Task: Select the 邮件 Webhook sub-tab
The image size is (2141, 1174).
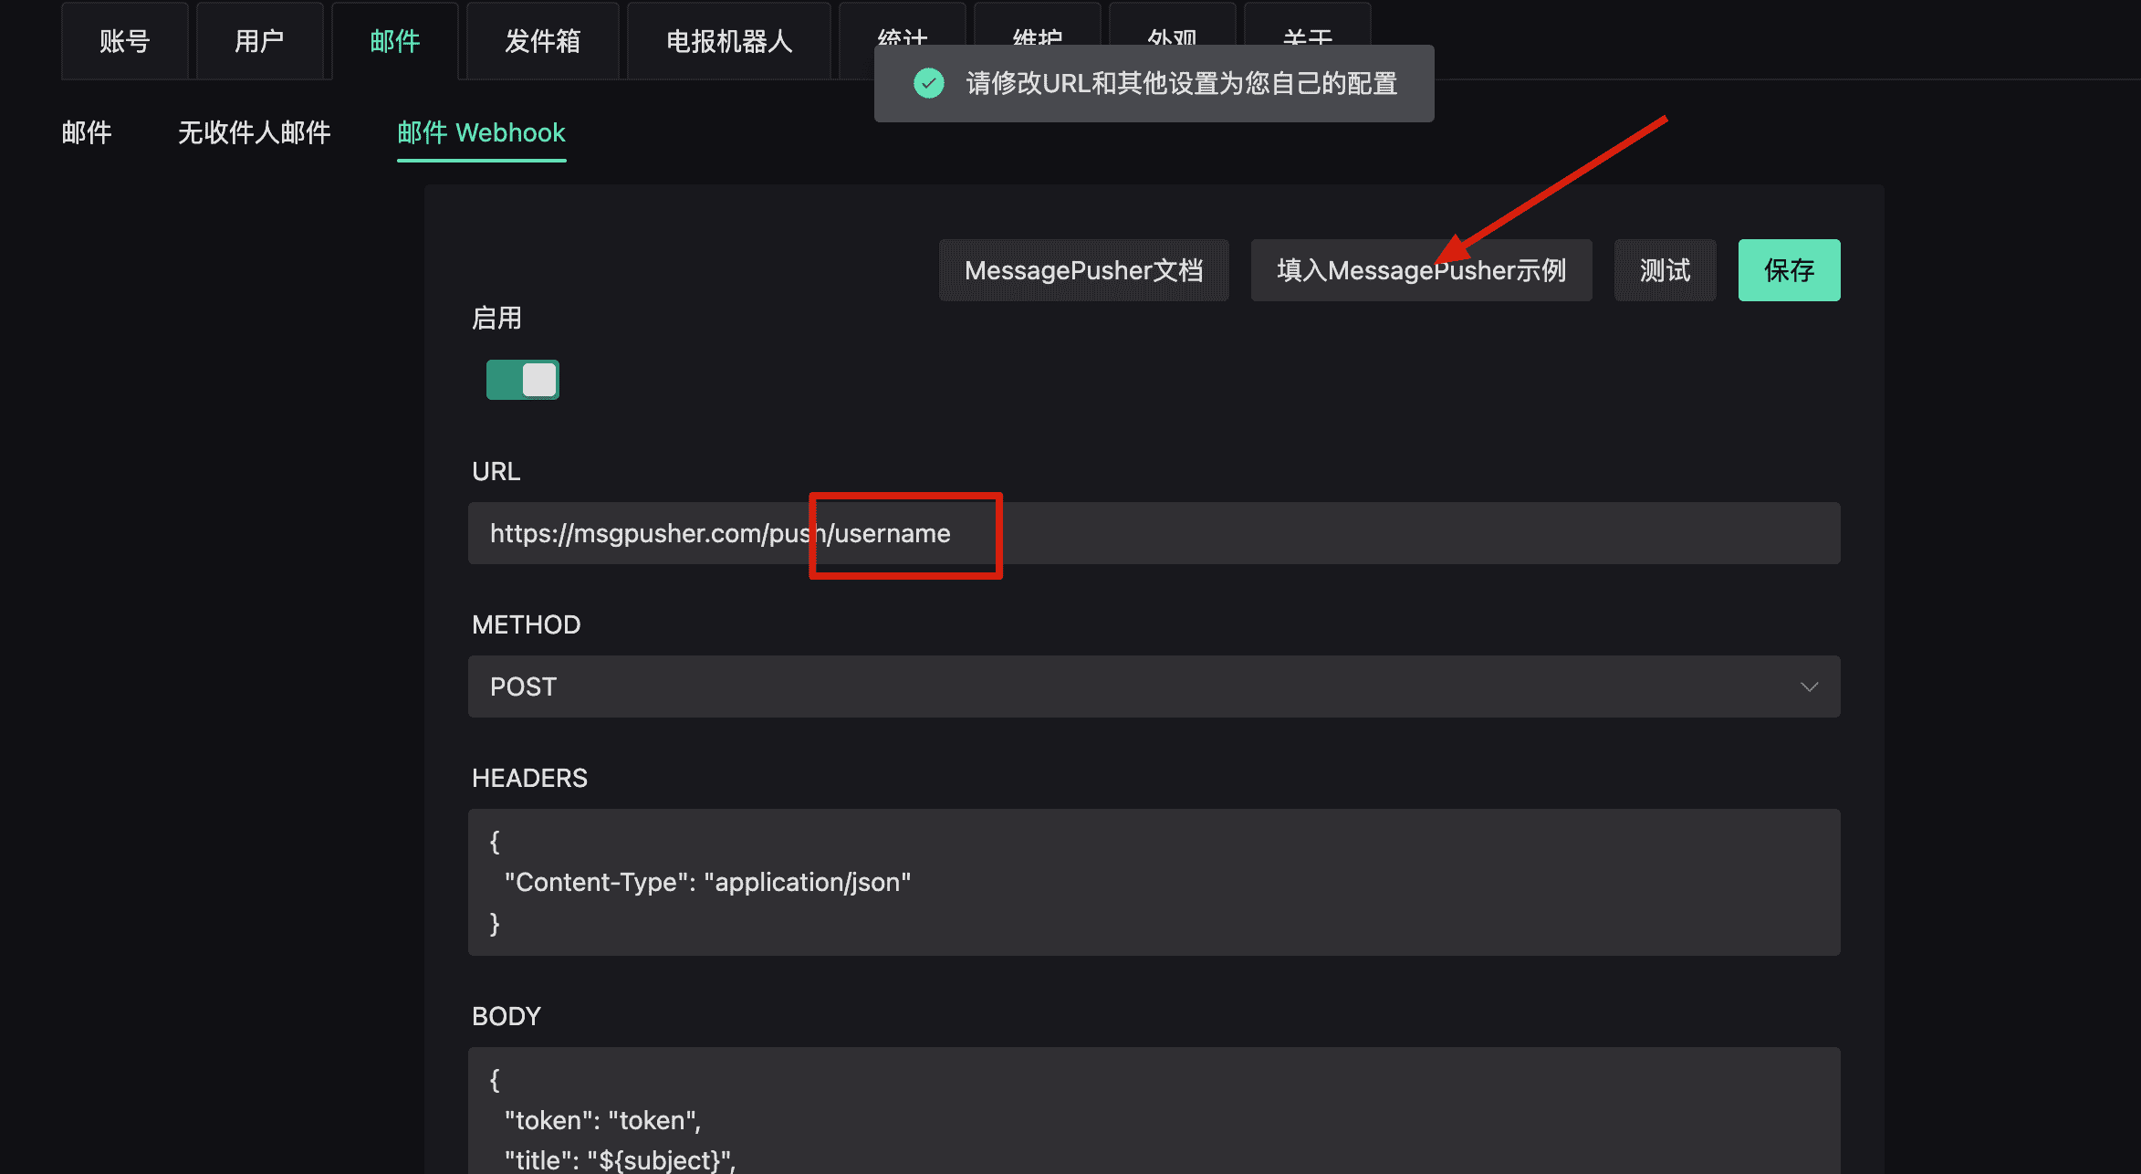Action: coord(481,133)
